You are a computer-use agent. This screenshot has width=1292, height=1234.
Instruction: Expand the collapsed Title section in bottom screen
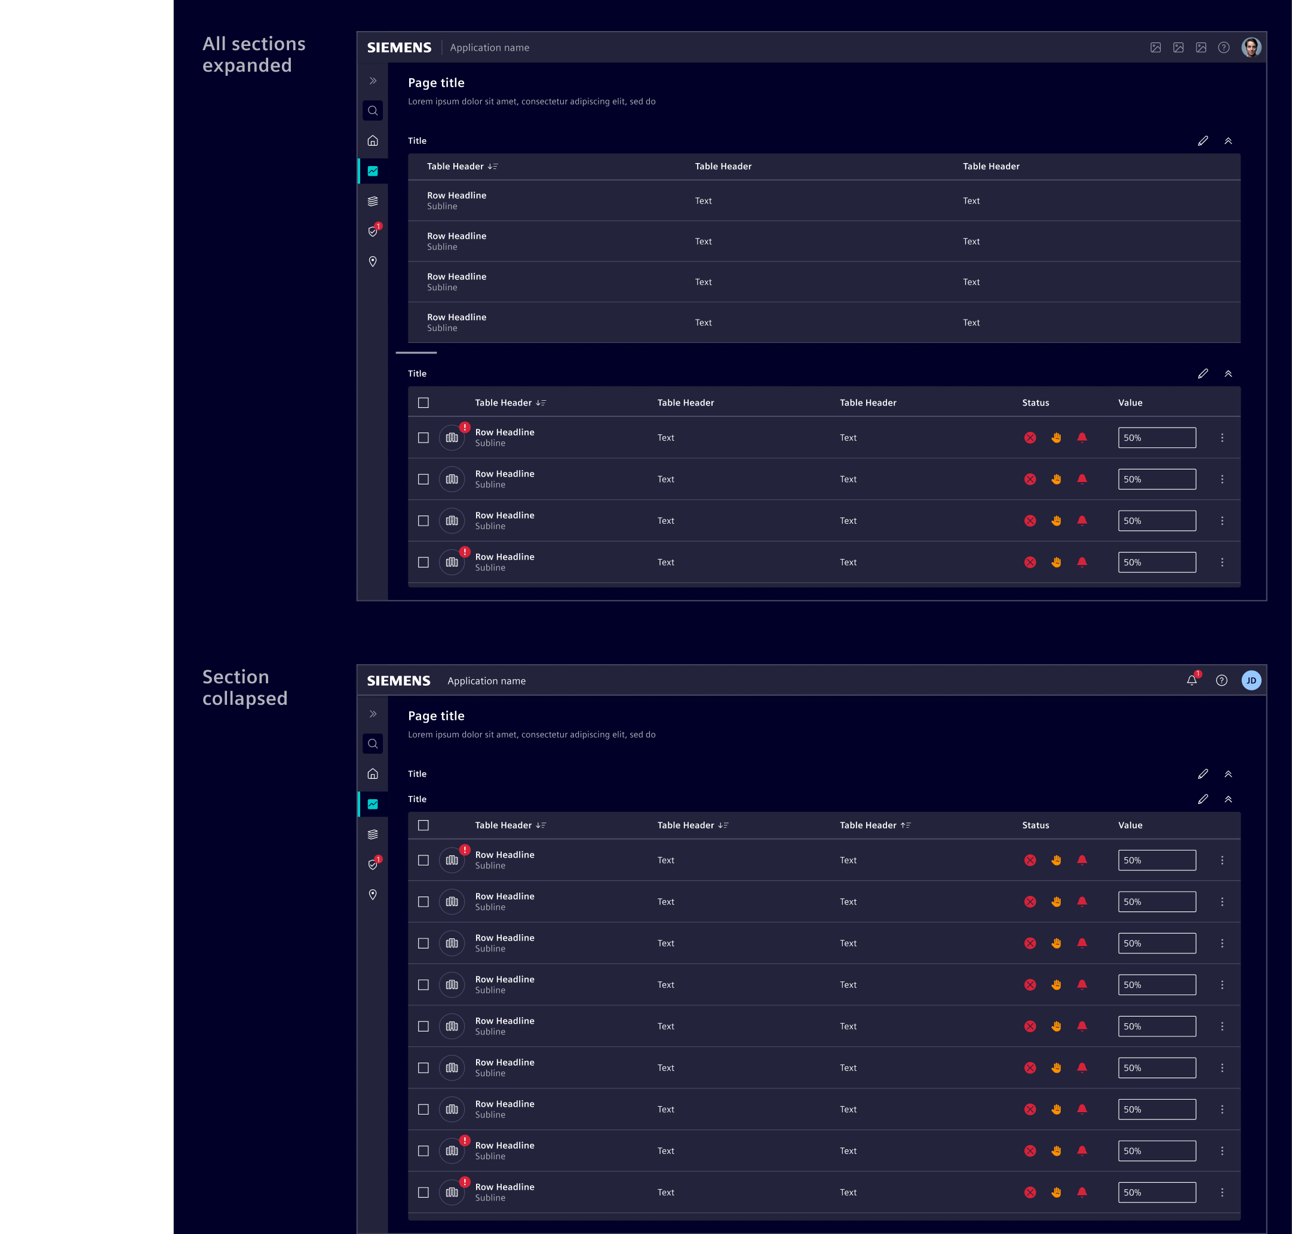pos(1227,773)
